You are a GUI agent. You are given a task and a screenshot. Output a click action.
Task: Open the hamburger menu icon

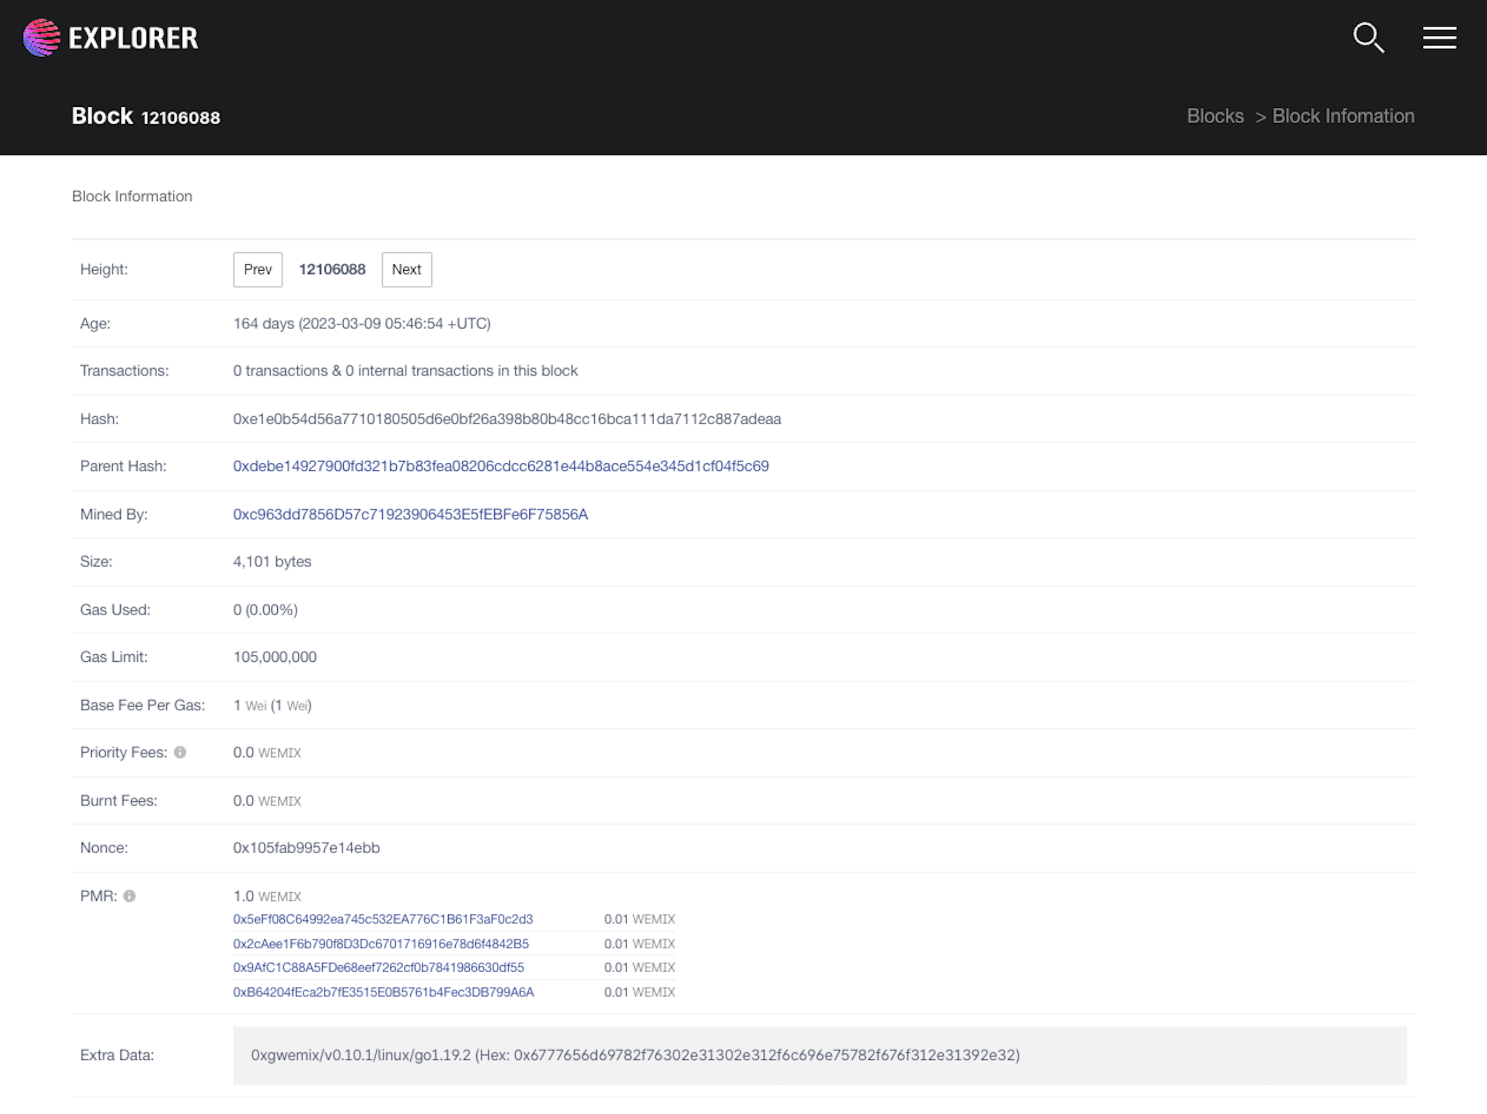(x=1439, y=38)
